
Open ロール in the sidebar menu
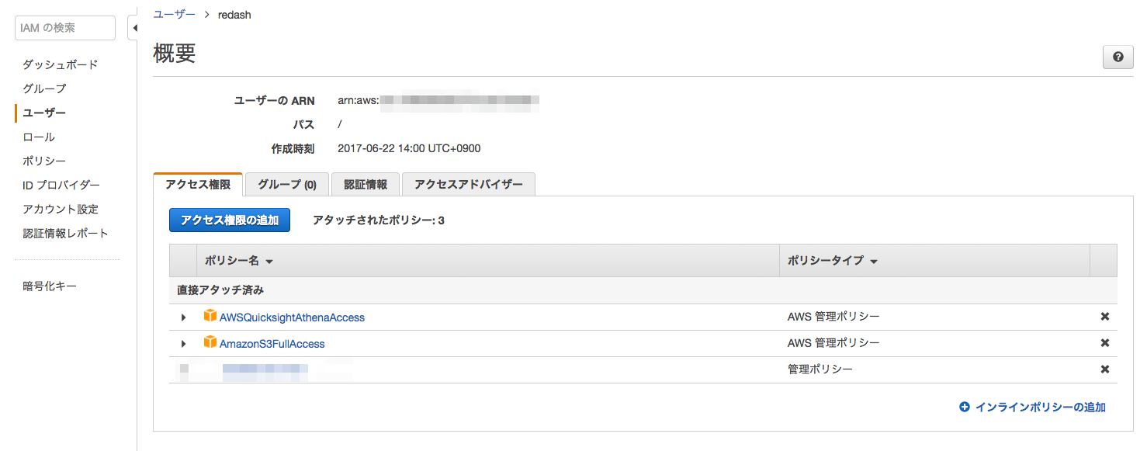[39, 137]
